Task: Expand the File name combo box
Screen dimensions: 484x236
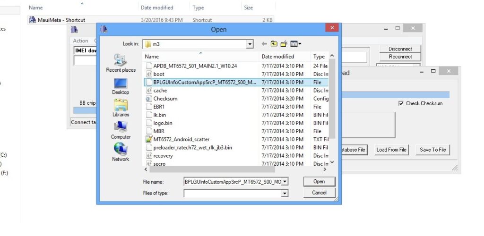Action: coord(284,181)
